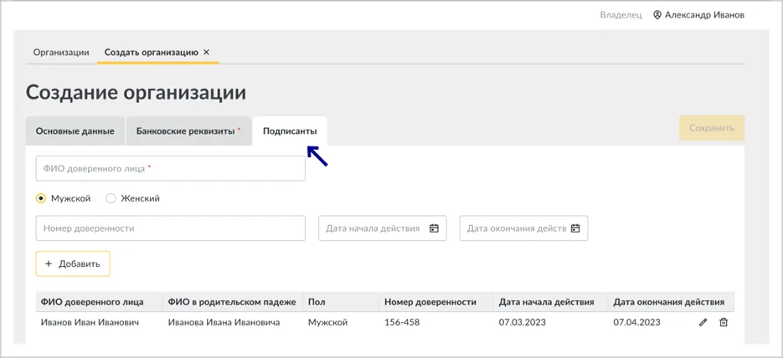This screenshot has width=783, height=358.
Task: Click the Создание организации page heading
Action: (136, 93)
